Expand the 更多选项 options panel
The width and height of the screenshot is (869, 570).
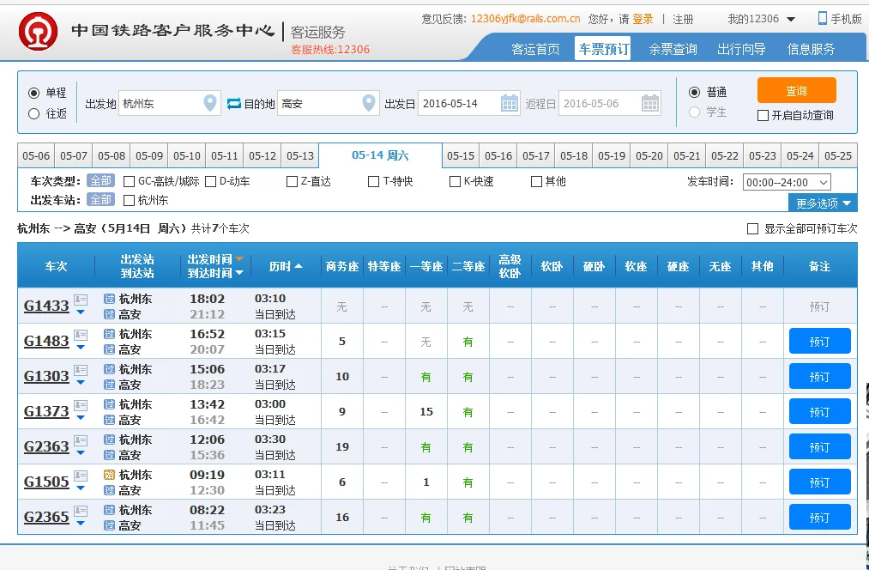click(x=821, y=203)
